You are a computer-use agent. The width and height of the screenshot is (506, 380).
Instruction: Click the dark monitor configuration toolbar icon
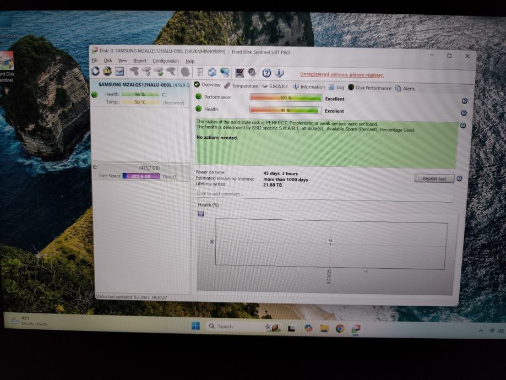coord(240,73)
